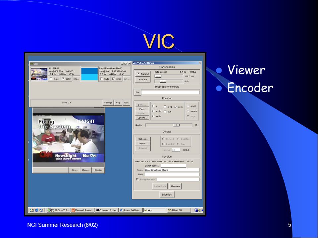Click the blue globe system tray icon
Viewport: 318px width, 238px height.
(196, 210)
